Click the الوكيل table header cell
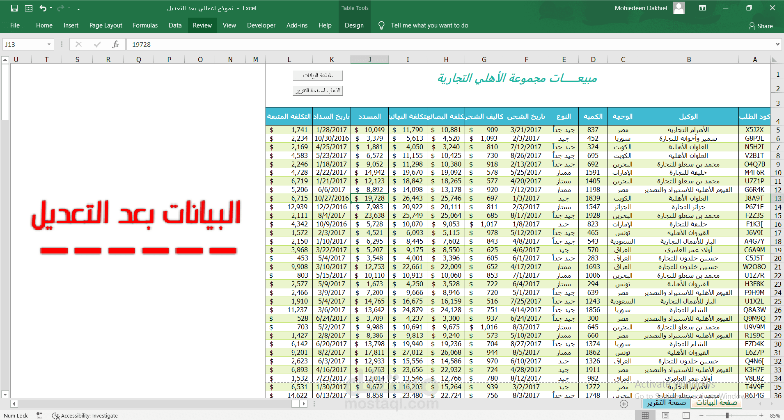784x420 pixels. [x=688, y=116]
